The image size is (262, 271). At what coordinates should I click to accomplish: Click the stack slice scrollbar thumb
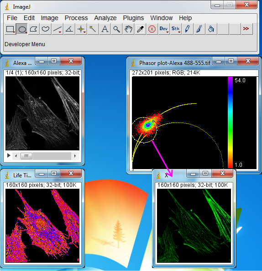[x=26, y=156]
